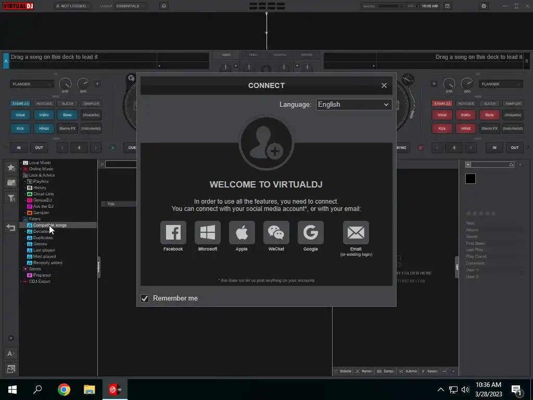Image resolution: width=533 pixels, height=400 pixels.
Task: Click left deck Acapella button
Action: pos(91,115)
